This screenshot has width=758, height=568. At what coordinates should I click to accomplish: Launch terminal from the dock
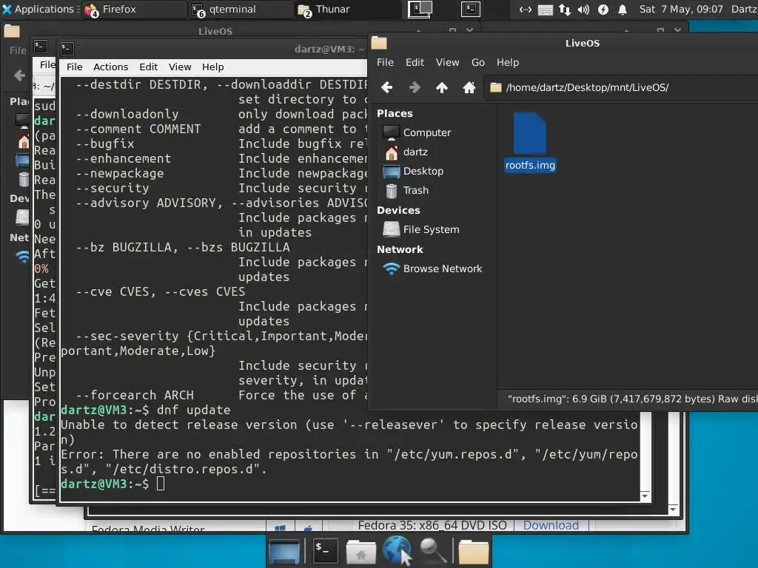click(x=326, y=550)
